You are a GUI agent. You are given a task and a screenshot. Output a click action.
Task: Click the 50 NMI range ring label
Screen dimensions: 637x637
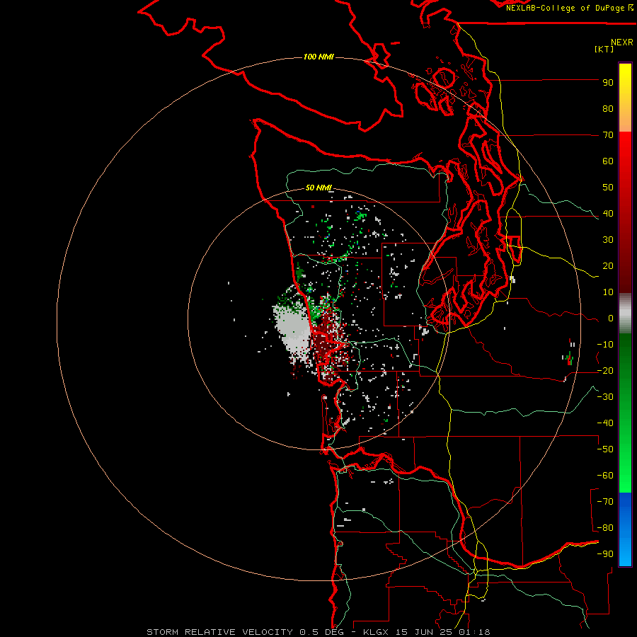point(318,188)
